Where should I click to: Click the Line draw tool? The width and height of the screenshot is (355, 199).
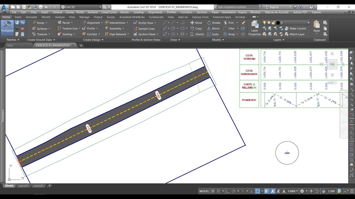[x=165, y=23]
